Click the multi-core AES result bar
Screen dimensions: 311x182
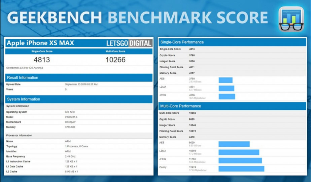coord(234,144)
